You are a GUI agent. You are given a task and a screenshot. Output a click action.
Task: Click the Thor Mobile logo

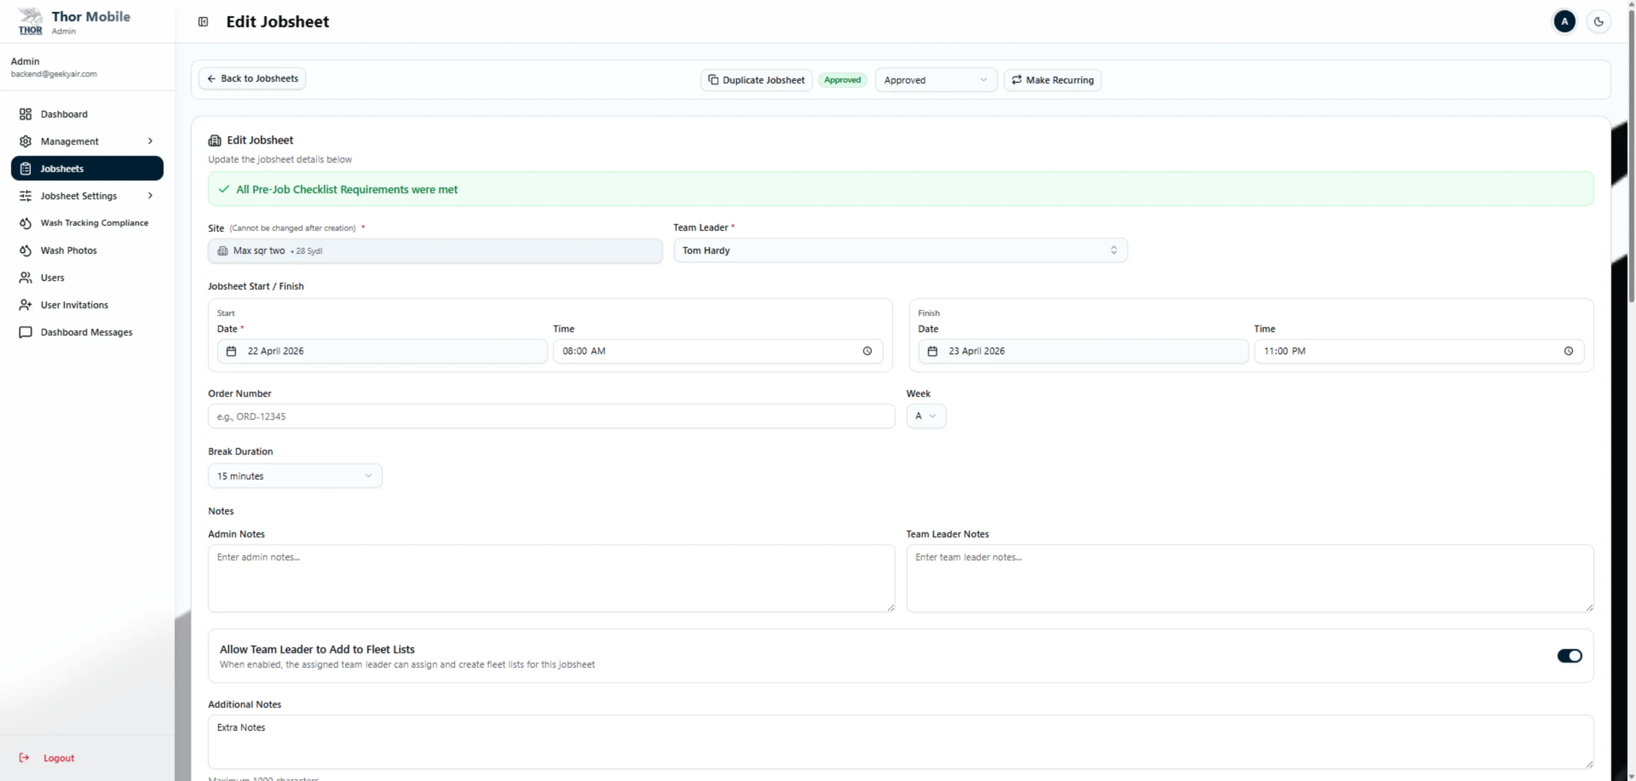[x=30, y=22]
